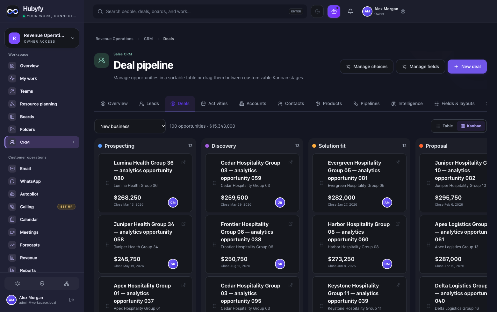Click the profile icon beside Alex Morgan Owner
Viewport: 497px width, 312px height.
(403, 11)
